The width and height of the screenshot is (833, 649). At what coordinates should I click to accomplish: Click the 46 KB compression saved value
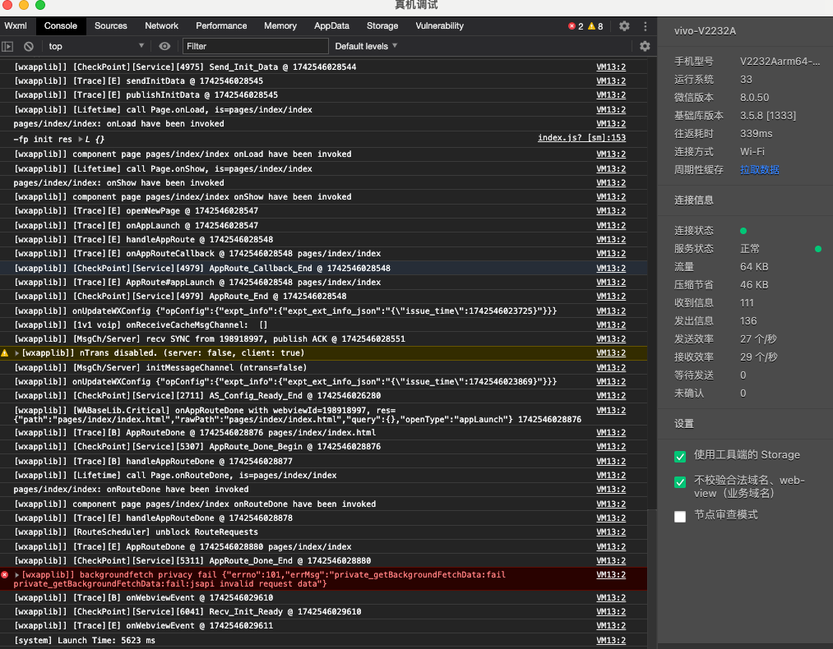click(x=754, y=285)
